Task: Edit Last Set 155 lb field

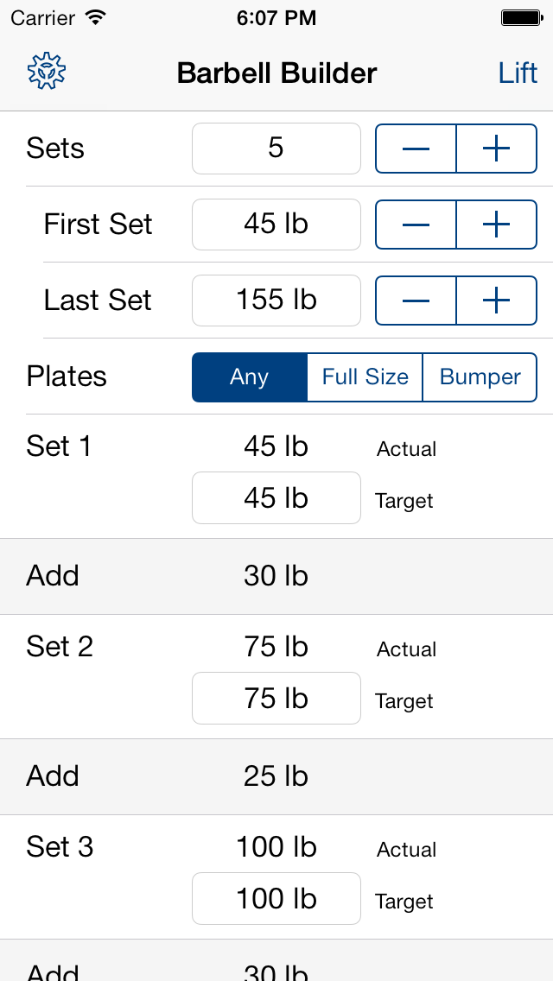Action: (x=276, y=301)
